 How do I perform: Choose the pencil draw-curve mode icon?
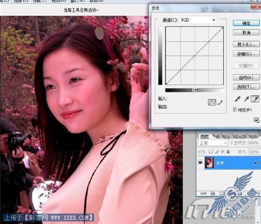[x=220, y=102]
